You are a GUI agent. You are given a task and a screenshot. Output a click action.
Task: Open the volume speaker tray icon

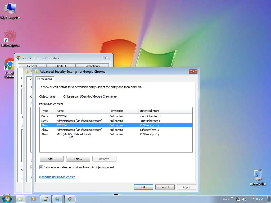(x=244, y=199)
